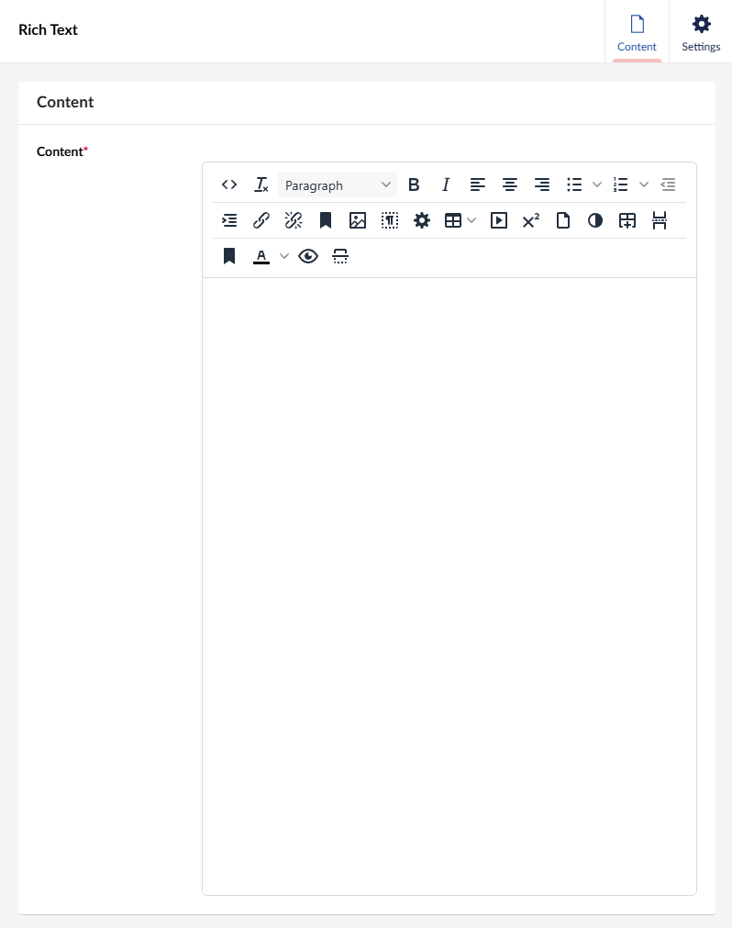Viewport: 732px width, 928px height.
Task: Click the unlink icon
Action: [x=294, y=220]
